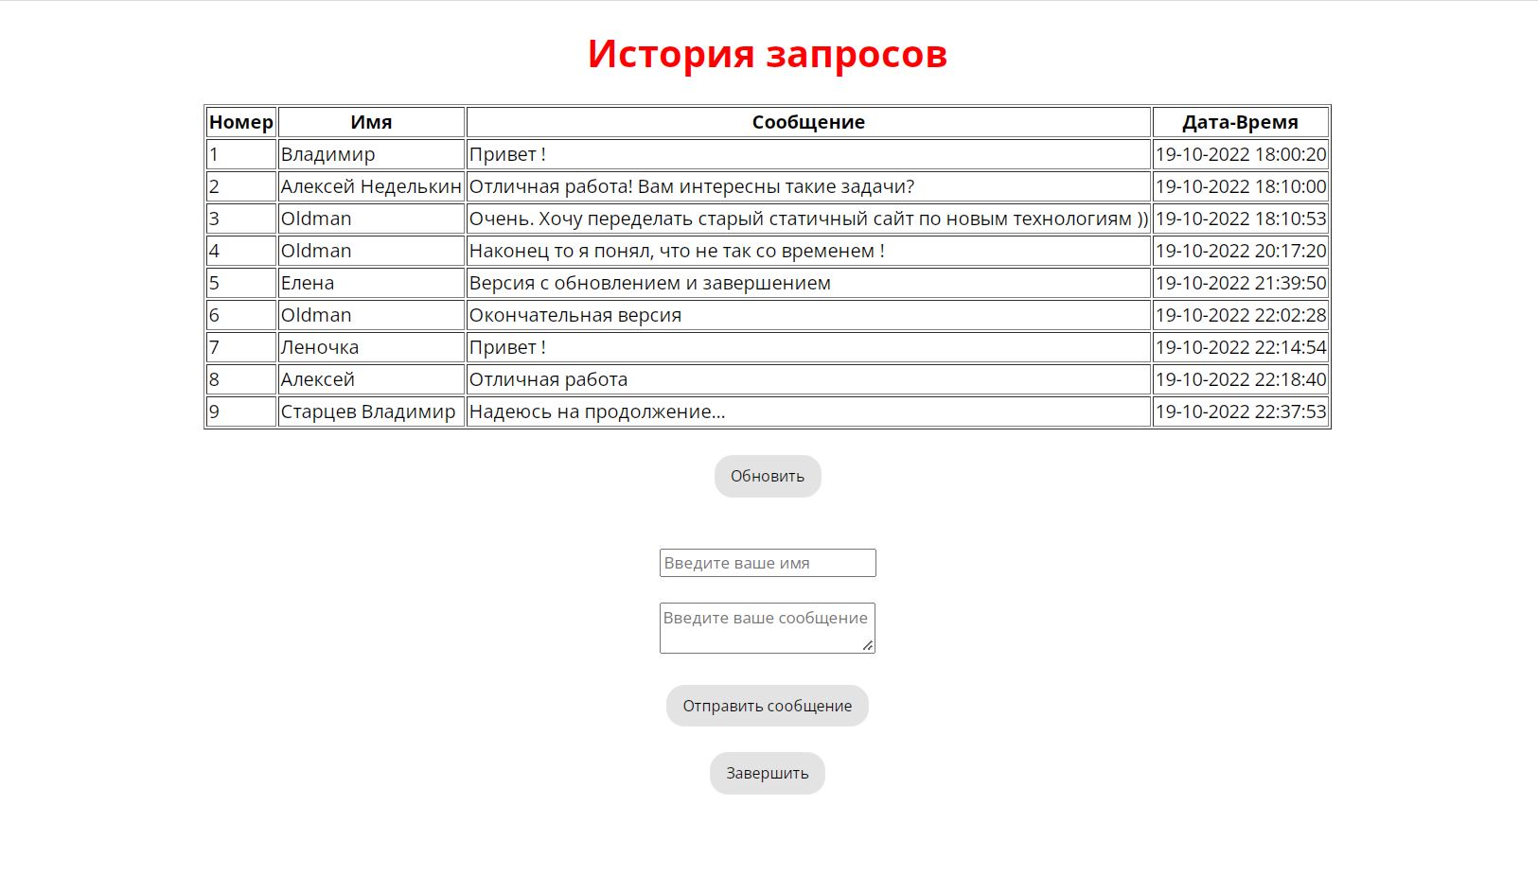Select the message Версия с обновлением и завершением
Viewport: 1538px width, 893px height.
click(650, 283)
